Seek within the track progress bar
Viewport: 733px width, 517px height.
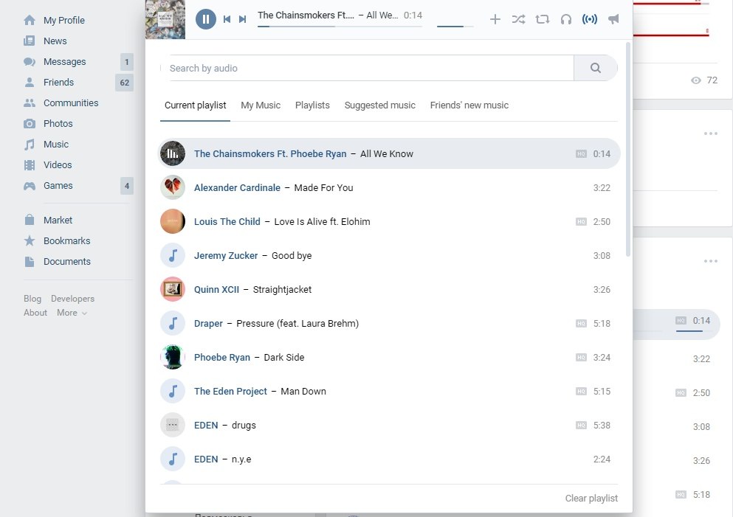tap(340, 26)
